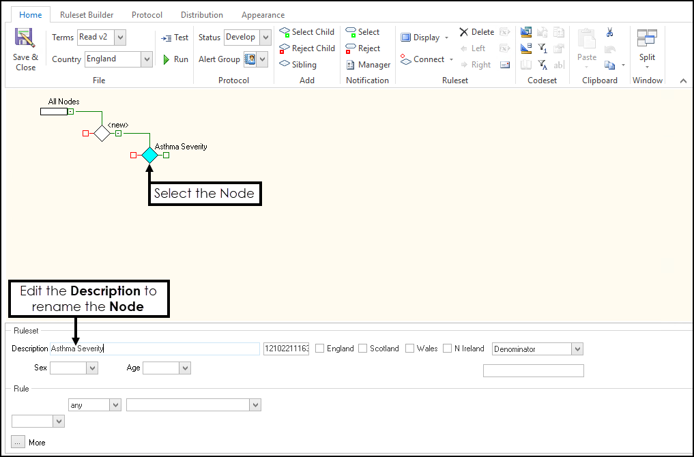Switch to the Ruleset Builder tab
Screen dimensions: 694x457
(x=87, y=15)
